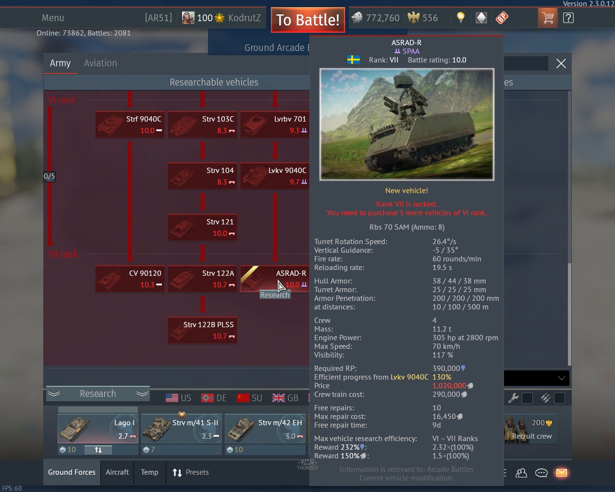Click the ammo auto-refill bullets icon
The height and width of the screenshot is (492, 615).
click(545, 398)
